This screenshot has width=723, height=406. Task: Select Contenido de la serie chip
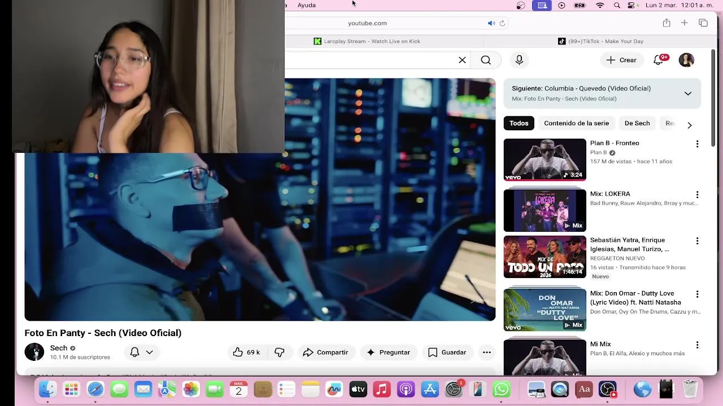576,123
